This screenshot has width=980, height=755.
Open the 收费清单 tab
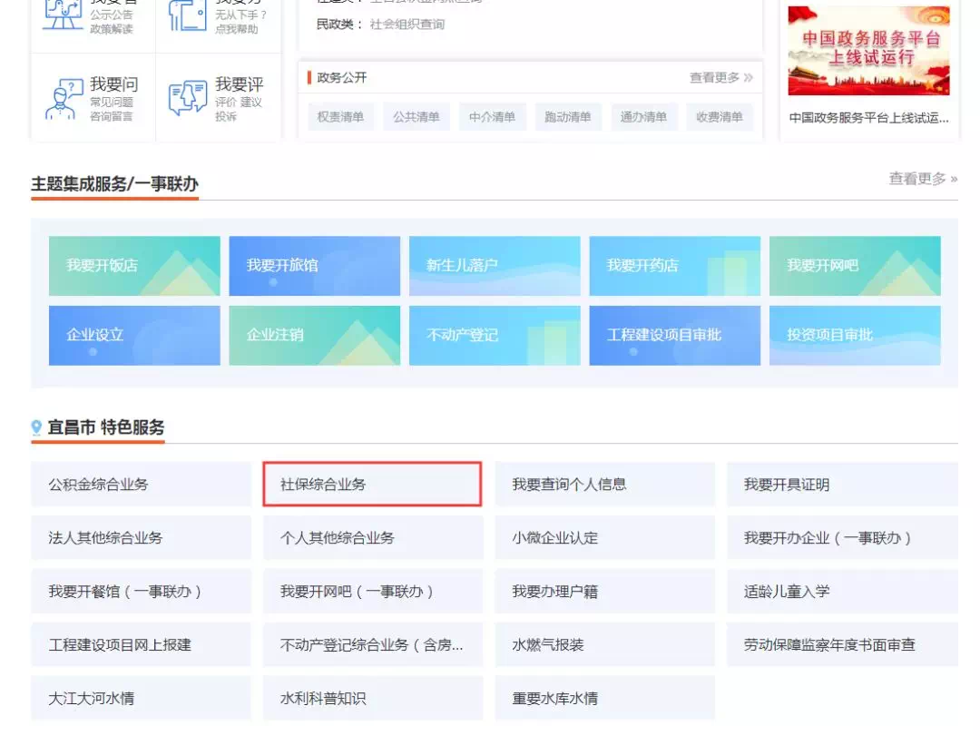719,117
